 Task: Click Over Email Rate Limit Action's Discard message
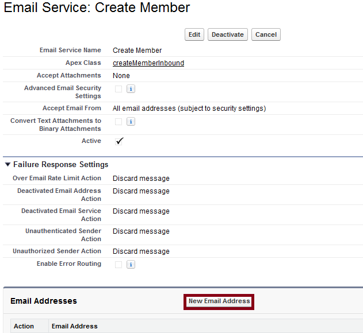point(141,179)
